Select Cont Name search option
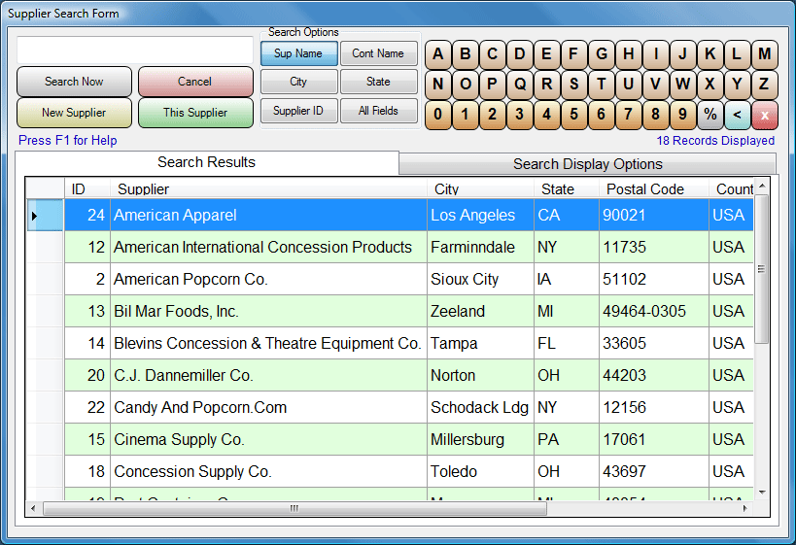This screenshot has height=545, width=796. click(378, 53)
